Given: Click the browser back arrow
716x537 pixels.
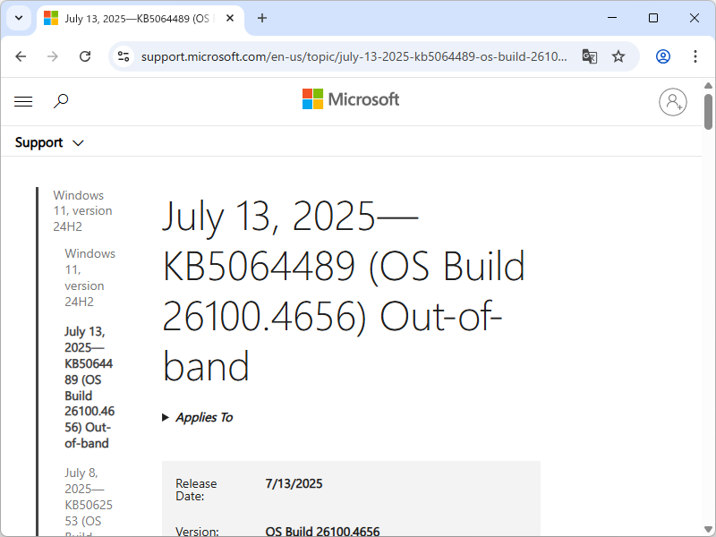Looking at the screenshot, I should [21, 55].
